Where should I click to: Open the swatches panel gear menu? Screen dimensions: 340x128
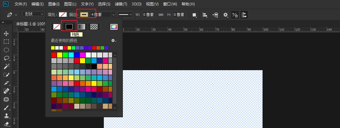(x=114, y=40)
